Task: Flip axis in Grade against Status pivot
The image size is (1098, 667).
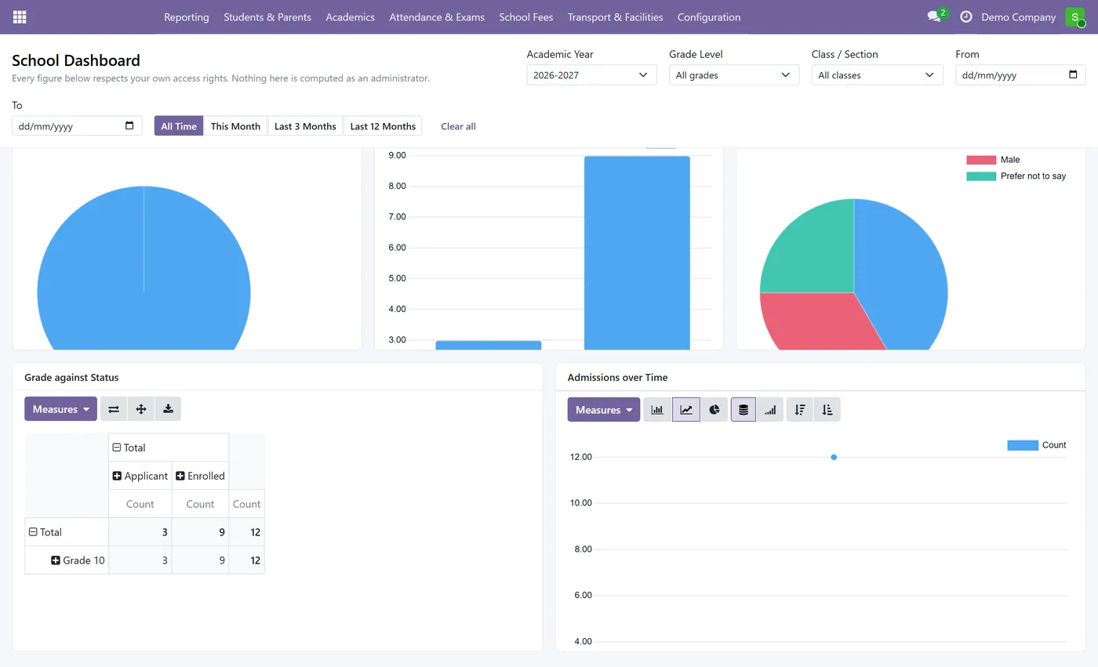Action: (x=114, y=409)
